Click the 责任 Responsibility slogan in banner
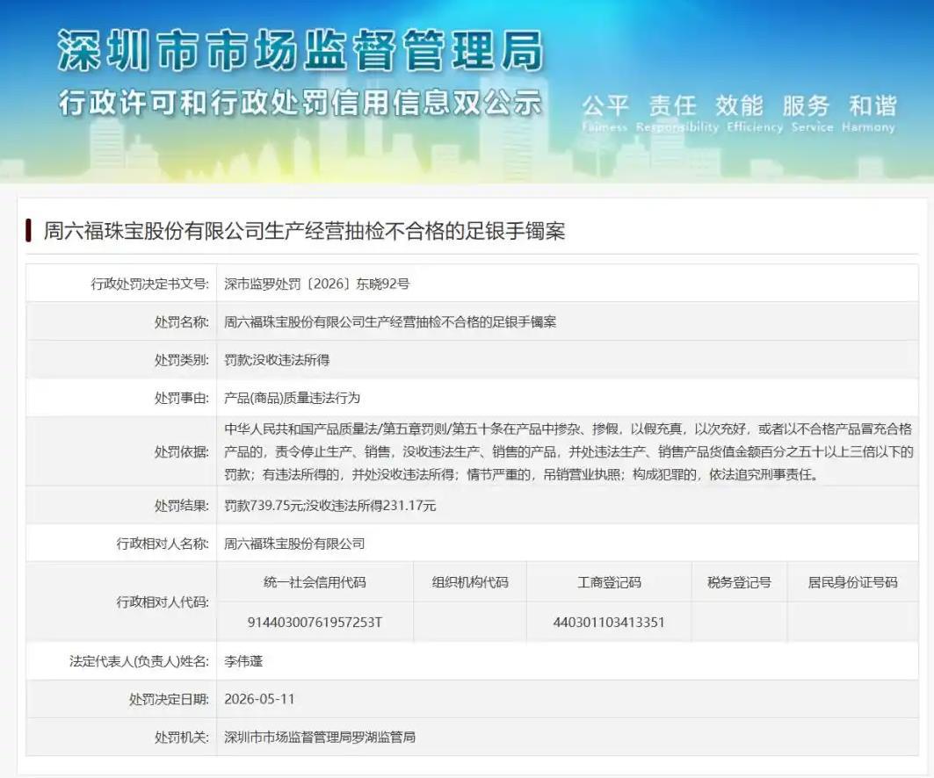Image resolution: width=934 pixels, height=778 pixels. click(x=677, y=113)
